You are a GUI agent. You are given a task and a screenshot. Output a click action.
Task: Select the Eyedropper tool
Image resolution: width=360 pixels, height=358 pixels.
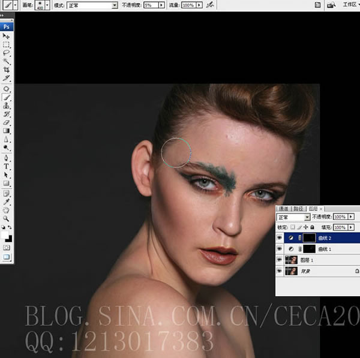6,201
